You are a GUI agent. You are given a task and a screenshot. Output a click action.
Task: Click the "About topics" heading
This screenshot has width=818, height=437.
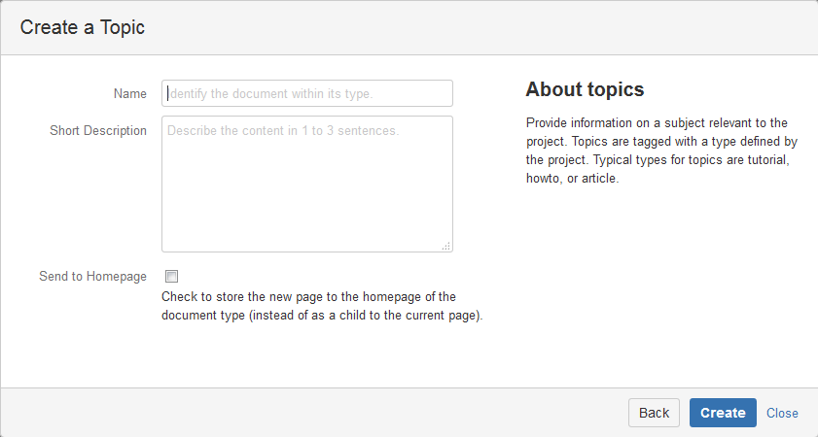[x=585, y=90]
